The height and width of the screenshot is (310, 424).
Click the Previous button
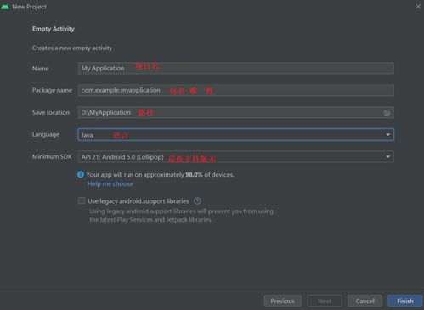(x=283, y=301)
